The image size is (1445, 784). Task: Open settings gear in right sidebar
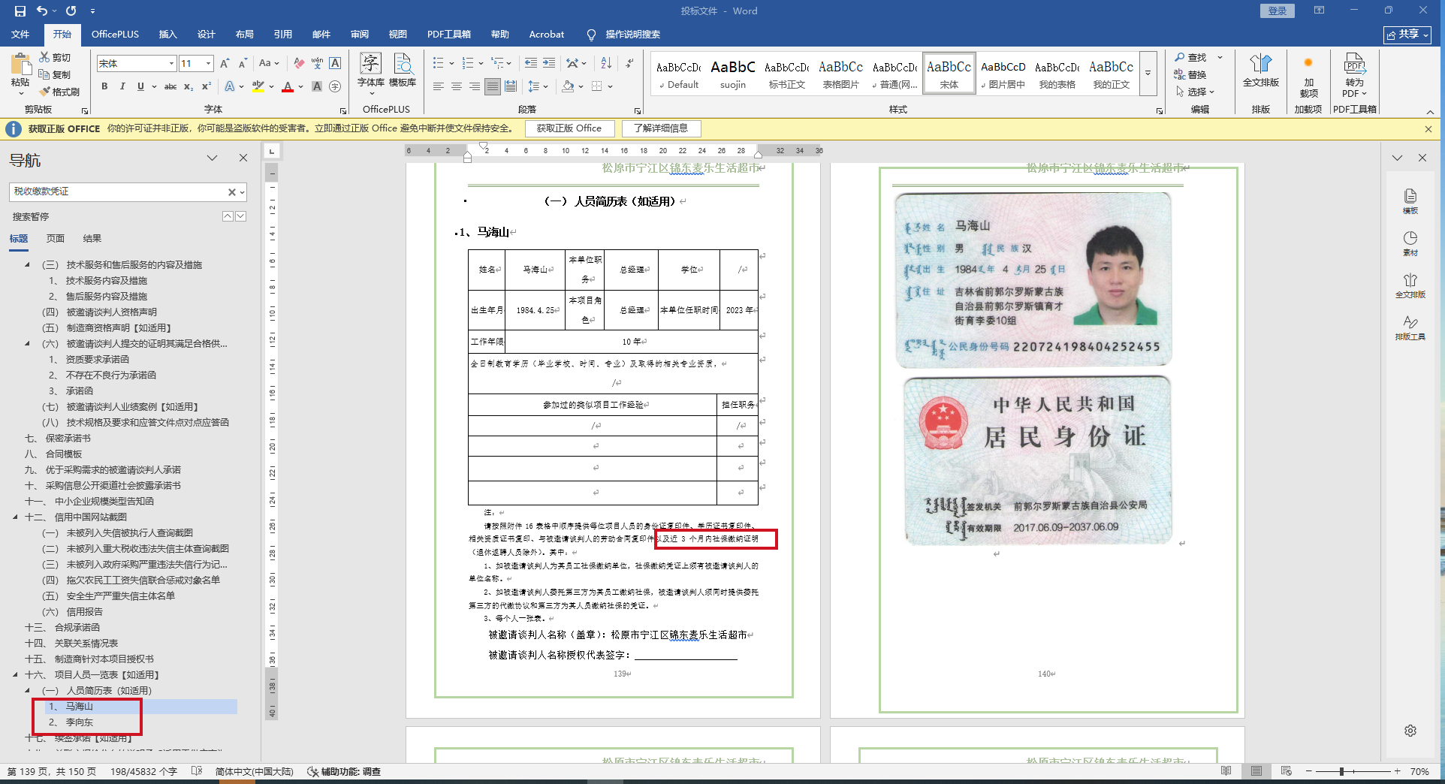(x=1410, y=731)
